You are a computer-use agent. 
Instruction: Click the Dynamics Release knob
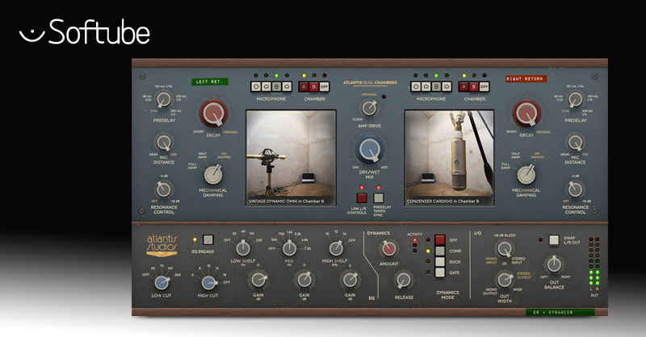(403, 281)
